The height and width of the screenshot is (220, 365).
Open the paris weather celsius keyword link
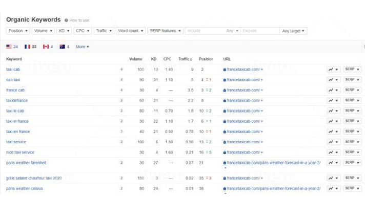click(25, 188)
